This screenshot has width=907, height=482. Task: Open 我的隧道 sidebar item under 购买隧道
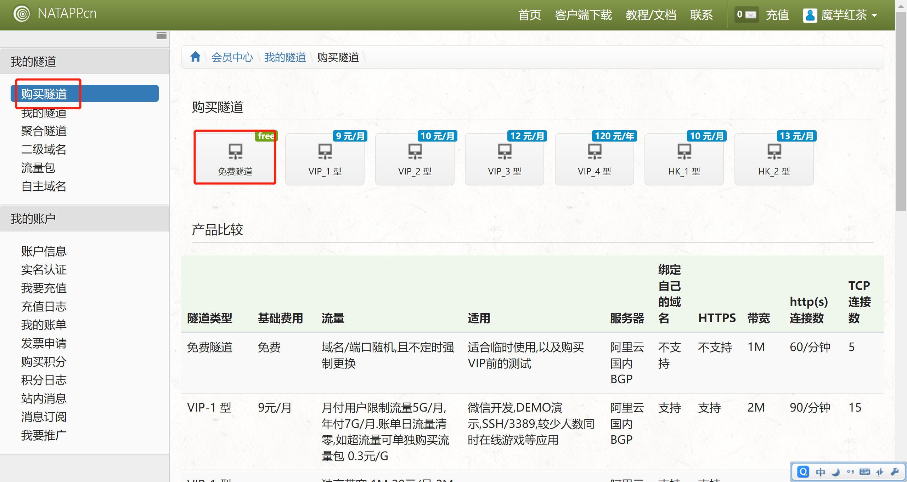coord(44,113)
